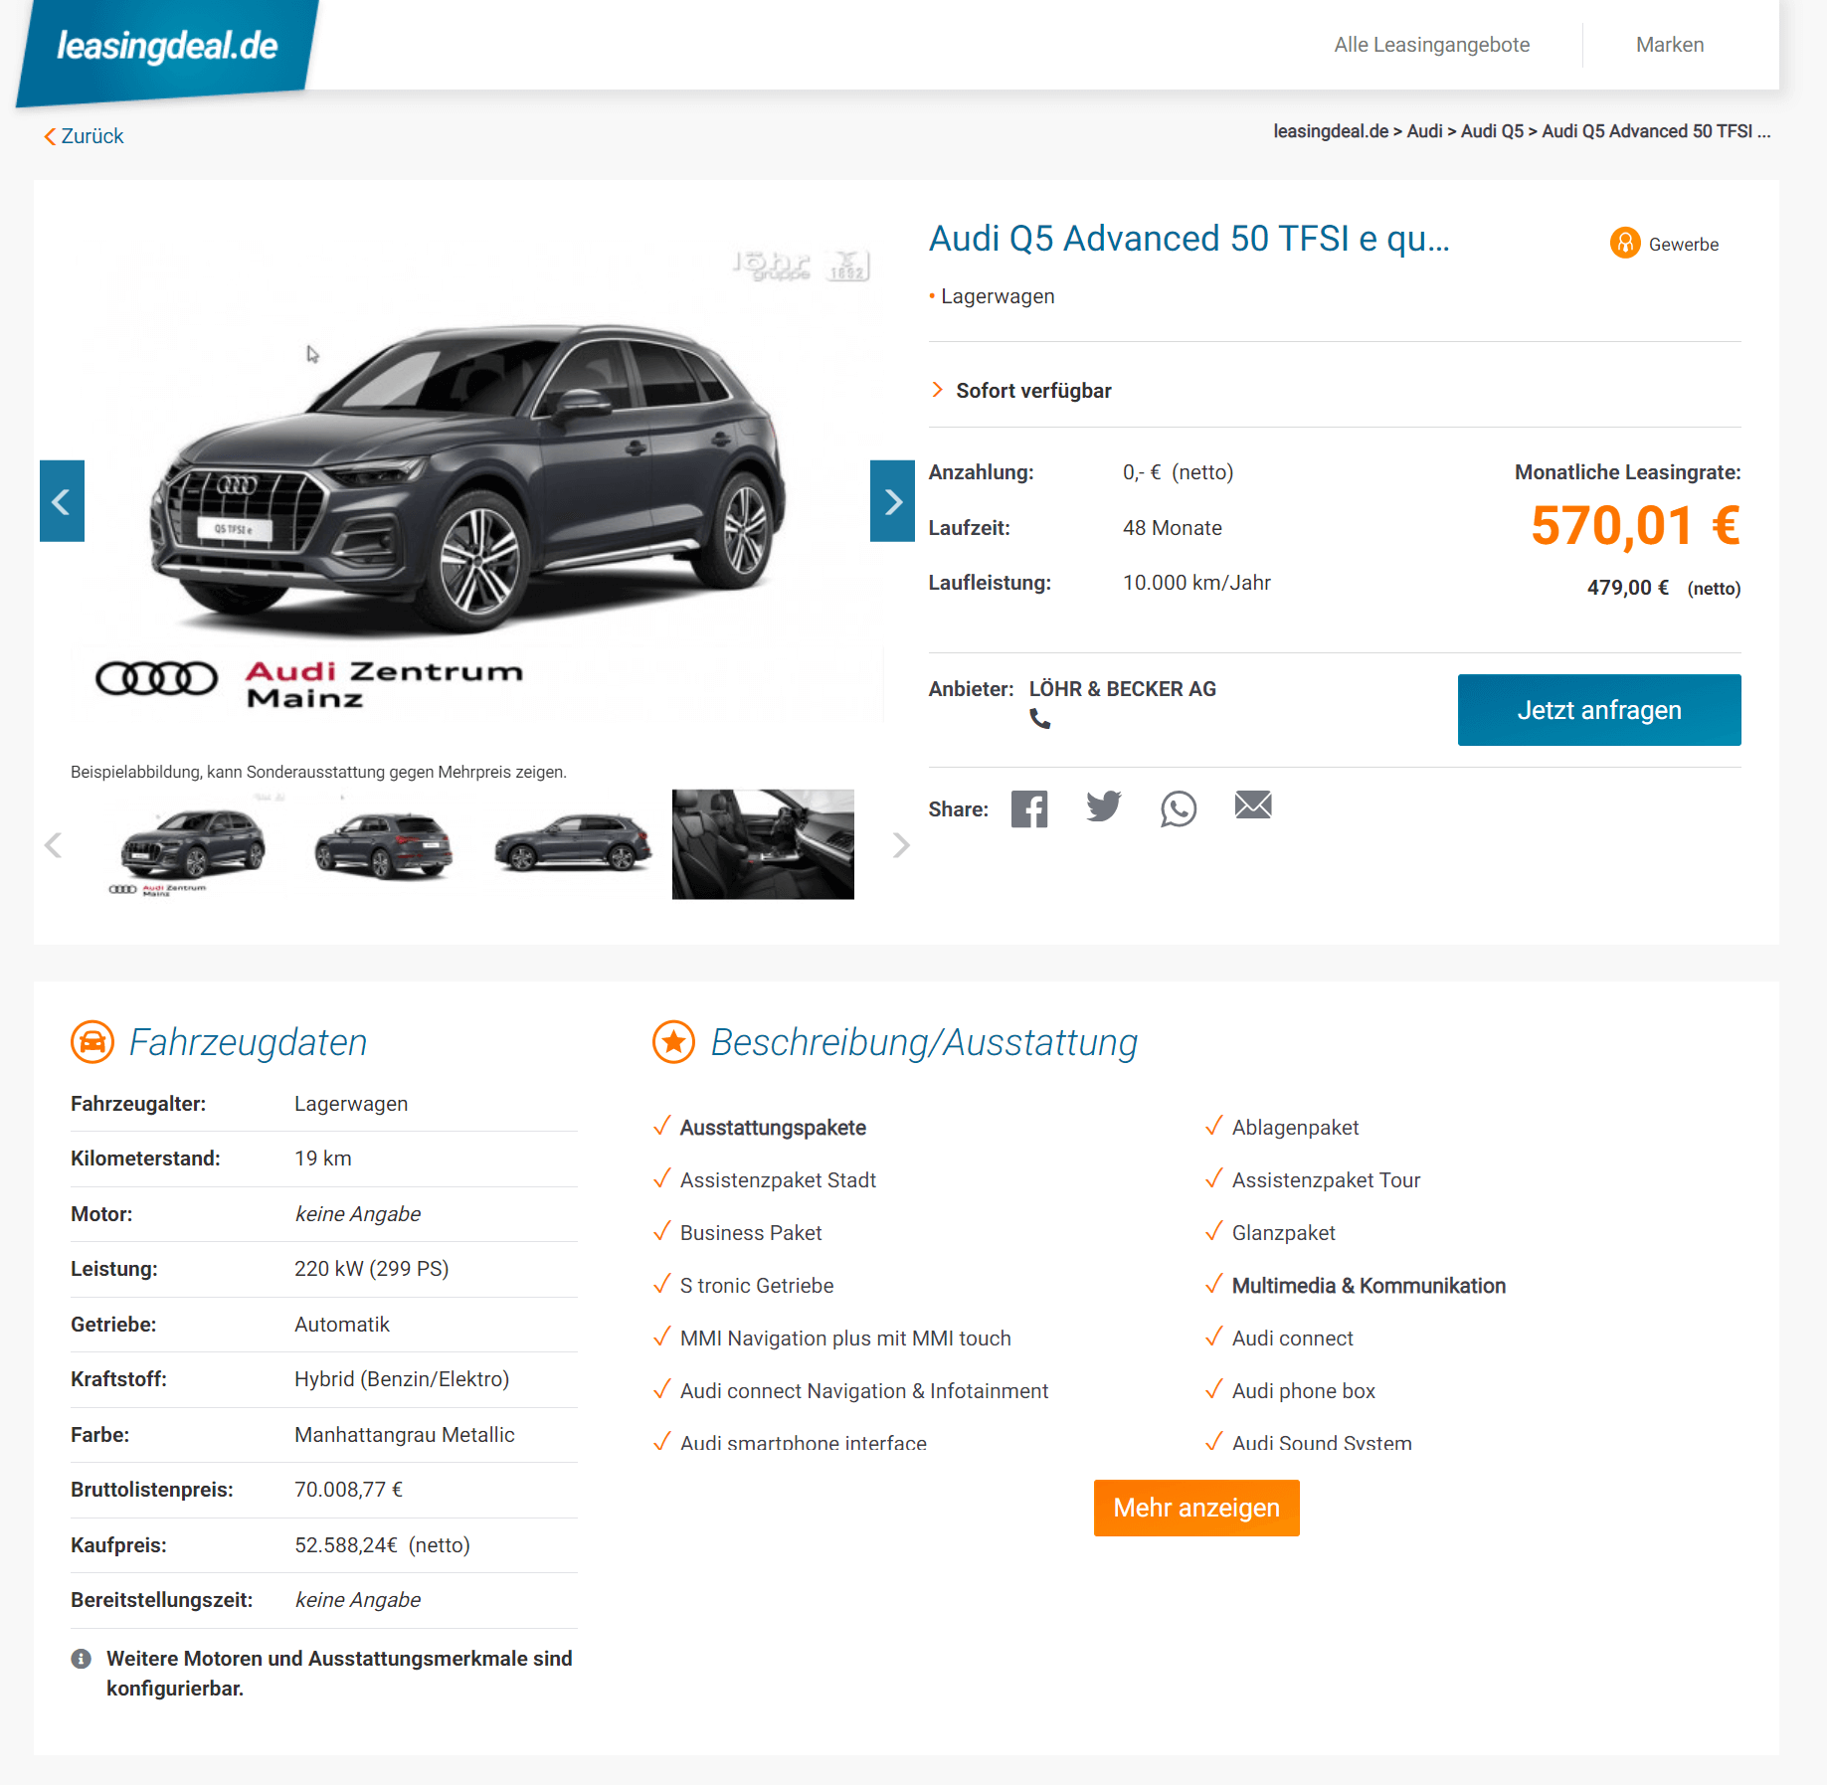Share the offer by email envelope icon
Image resolution: width=1827 pixels, height=1785 pixels.
pyautogui.click(x=1253, y=804)
